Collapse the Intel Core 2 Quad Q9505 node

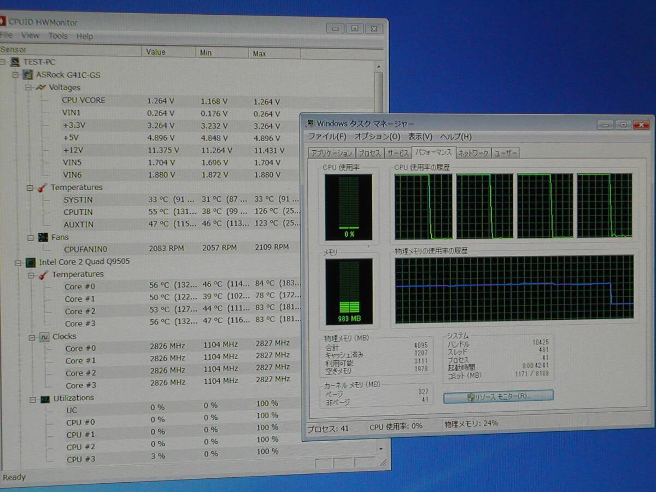[x=18, y=262]
